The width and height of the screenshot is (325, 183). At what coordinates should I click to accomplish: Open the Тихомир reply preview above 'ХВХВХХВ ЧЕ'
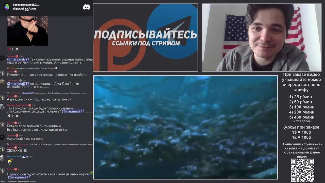click(x=50, y=144)
